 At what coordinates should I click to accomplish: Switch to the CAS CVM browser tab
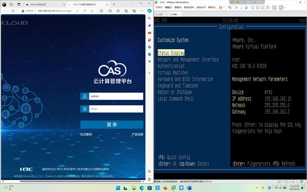click(88, 4)
